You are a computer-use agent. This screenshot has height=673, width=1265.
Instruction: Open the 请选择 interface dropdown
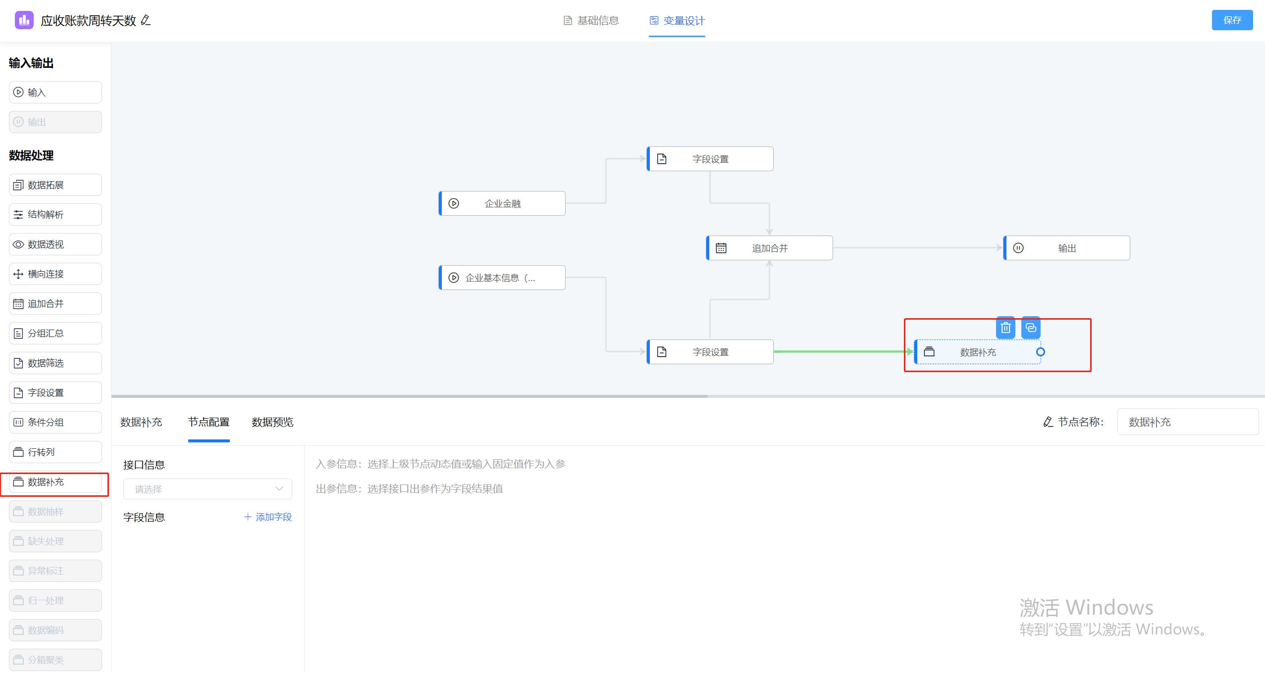207,488
